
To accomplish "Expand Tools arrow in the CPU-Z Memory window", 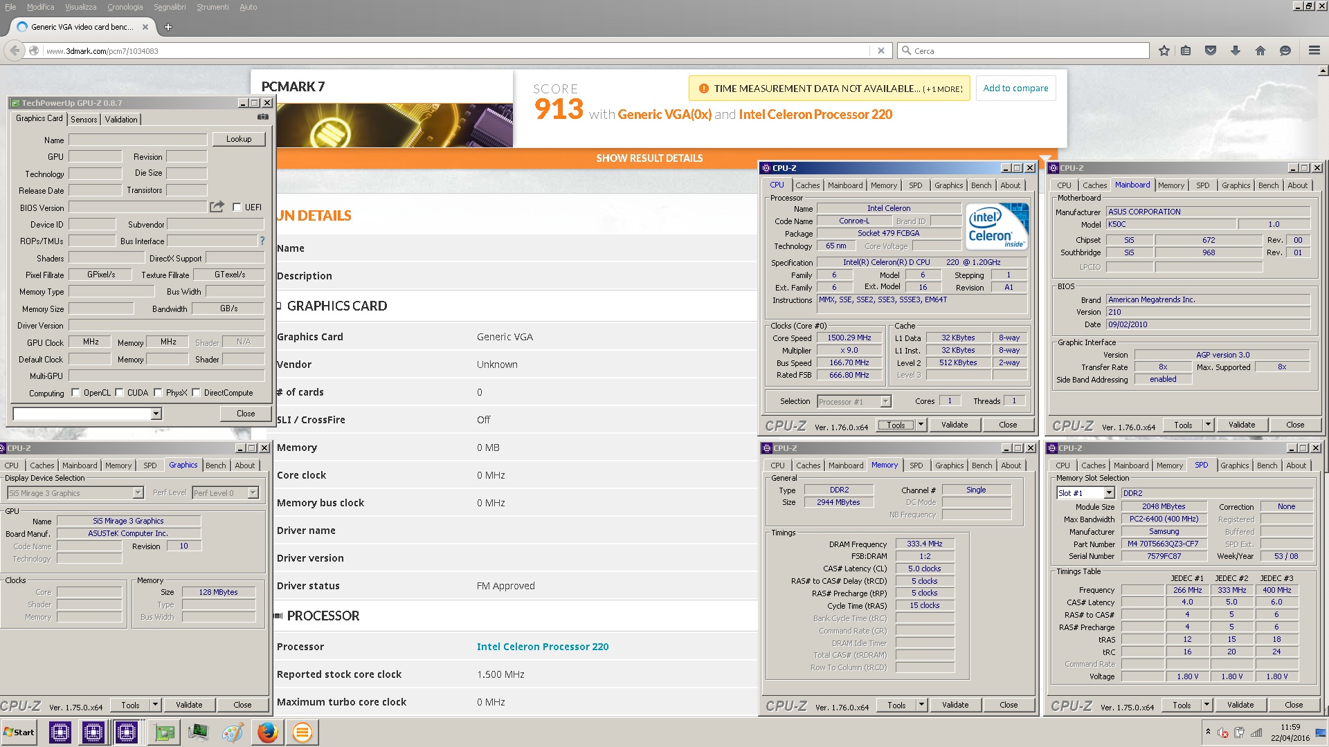I will pos(921,705).
